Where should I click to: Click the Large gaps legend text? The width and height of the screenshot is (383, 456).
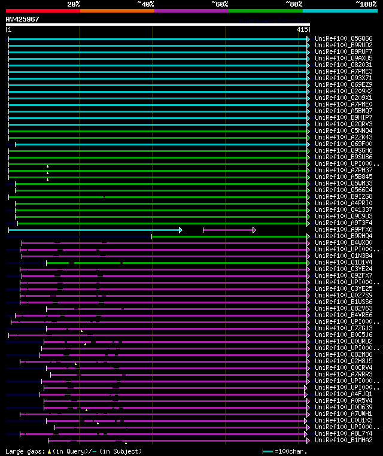(x=74, y=451)
